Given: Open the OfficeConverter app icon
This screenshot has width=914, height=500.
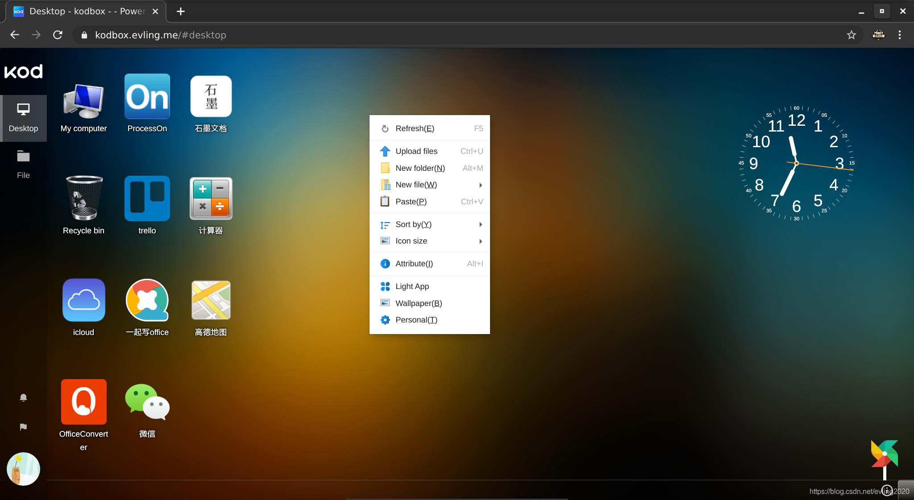Looking at the screenshot, I should point(83,402).
